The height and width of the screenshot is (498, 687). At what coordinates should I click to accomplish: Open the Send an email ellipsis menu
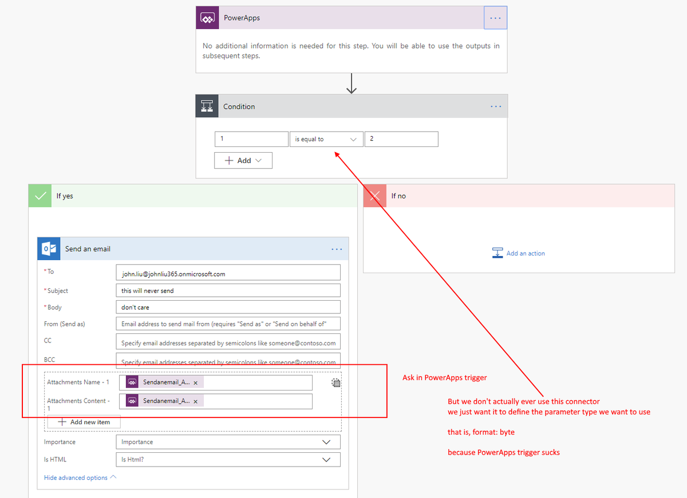pyautogui.click(x=337, y=249)
